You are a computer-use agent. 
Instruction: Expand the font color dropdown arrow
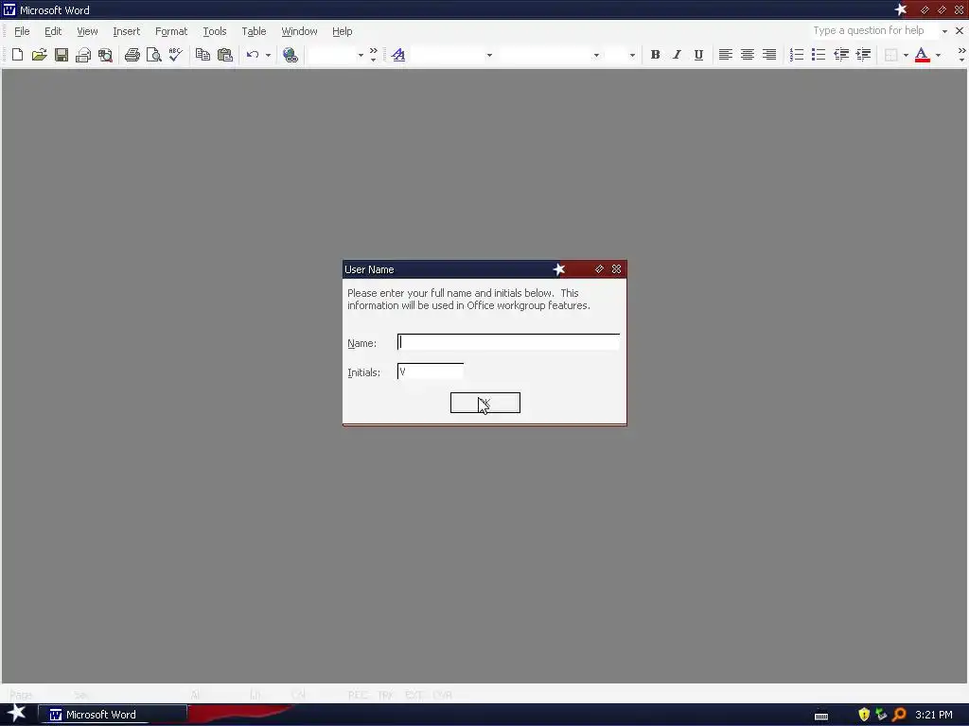(938, 55)
